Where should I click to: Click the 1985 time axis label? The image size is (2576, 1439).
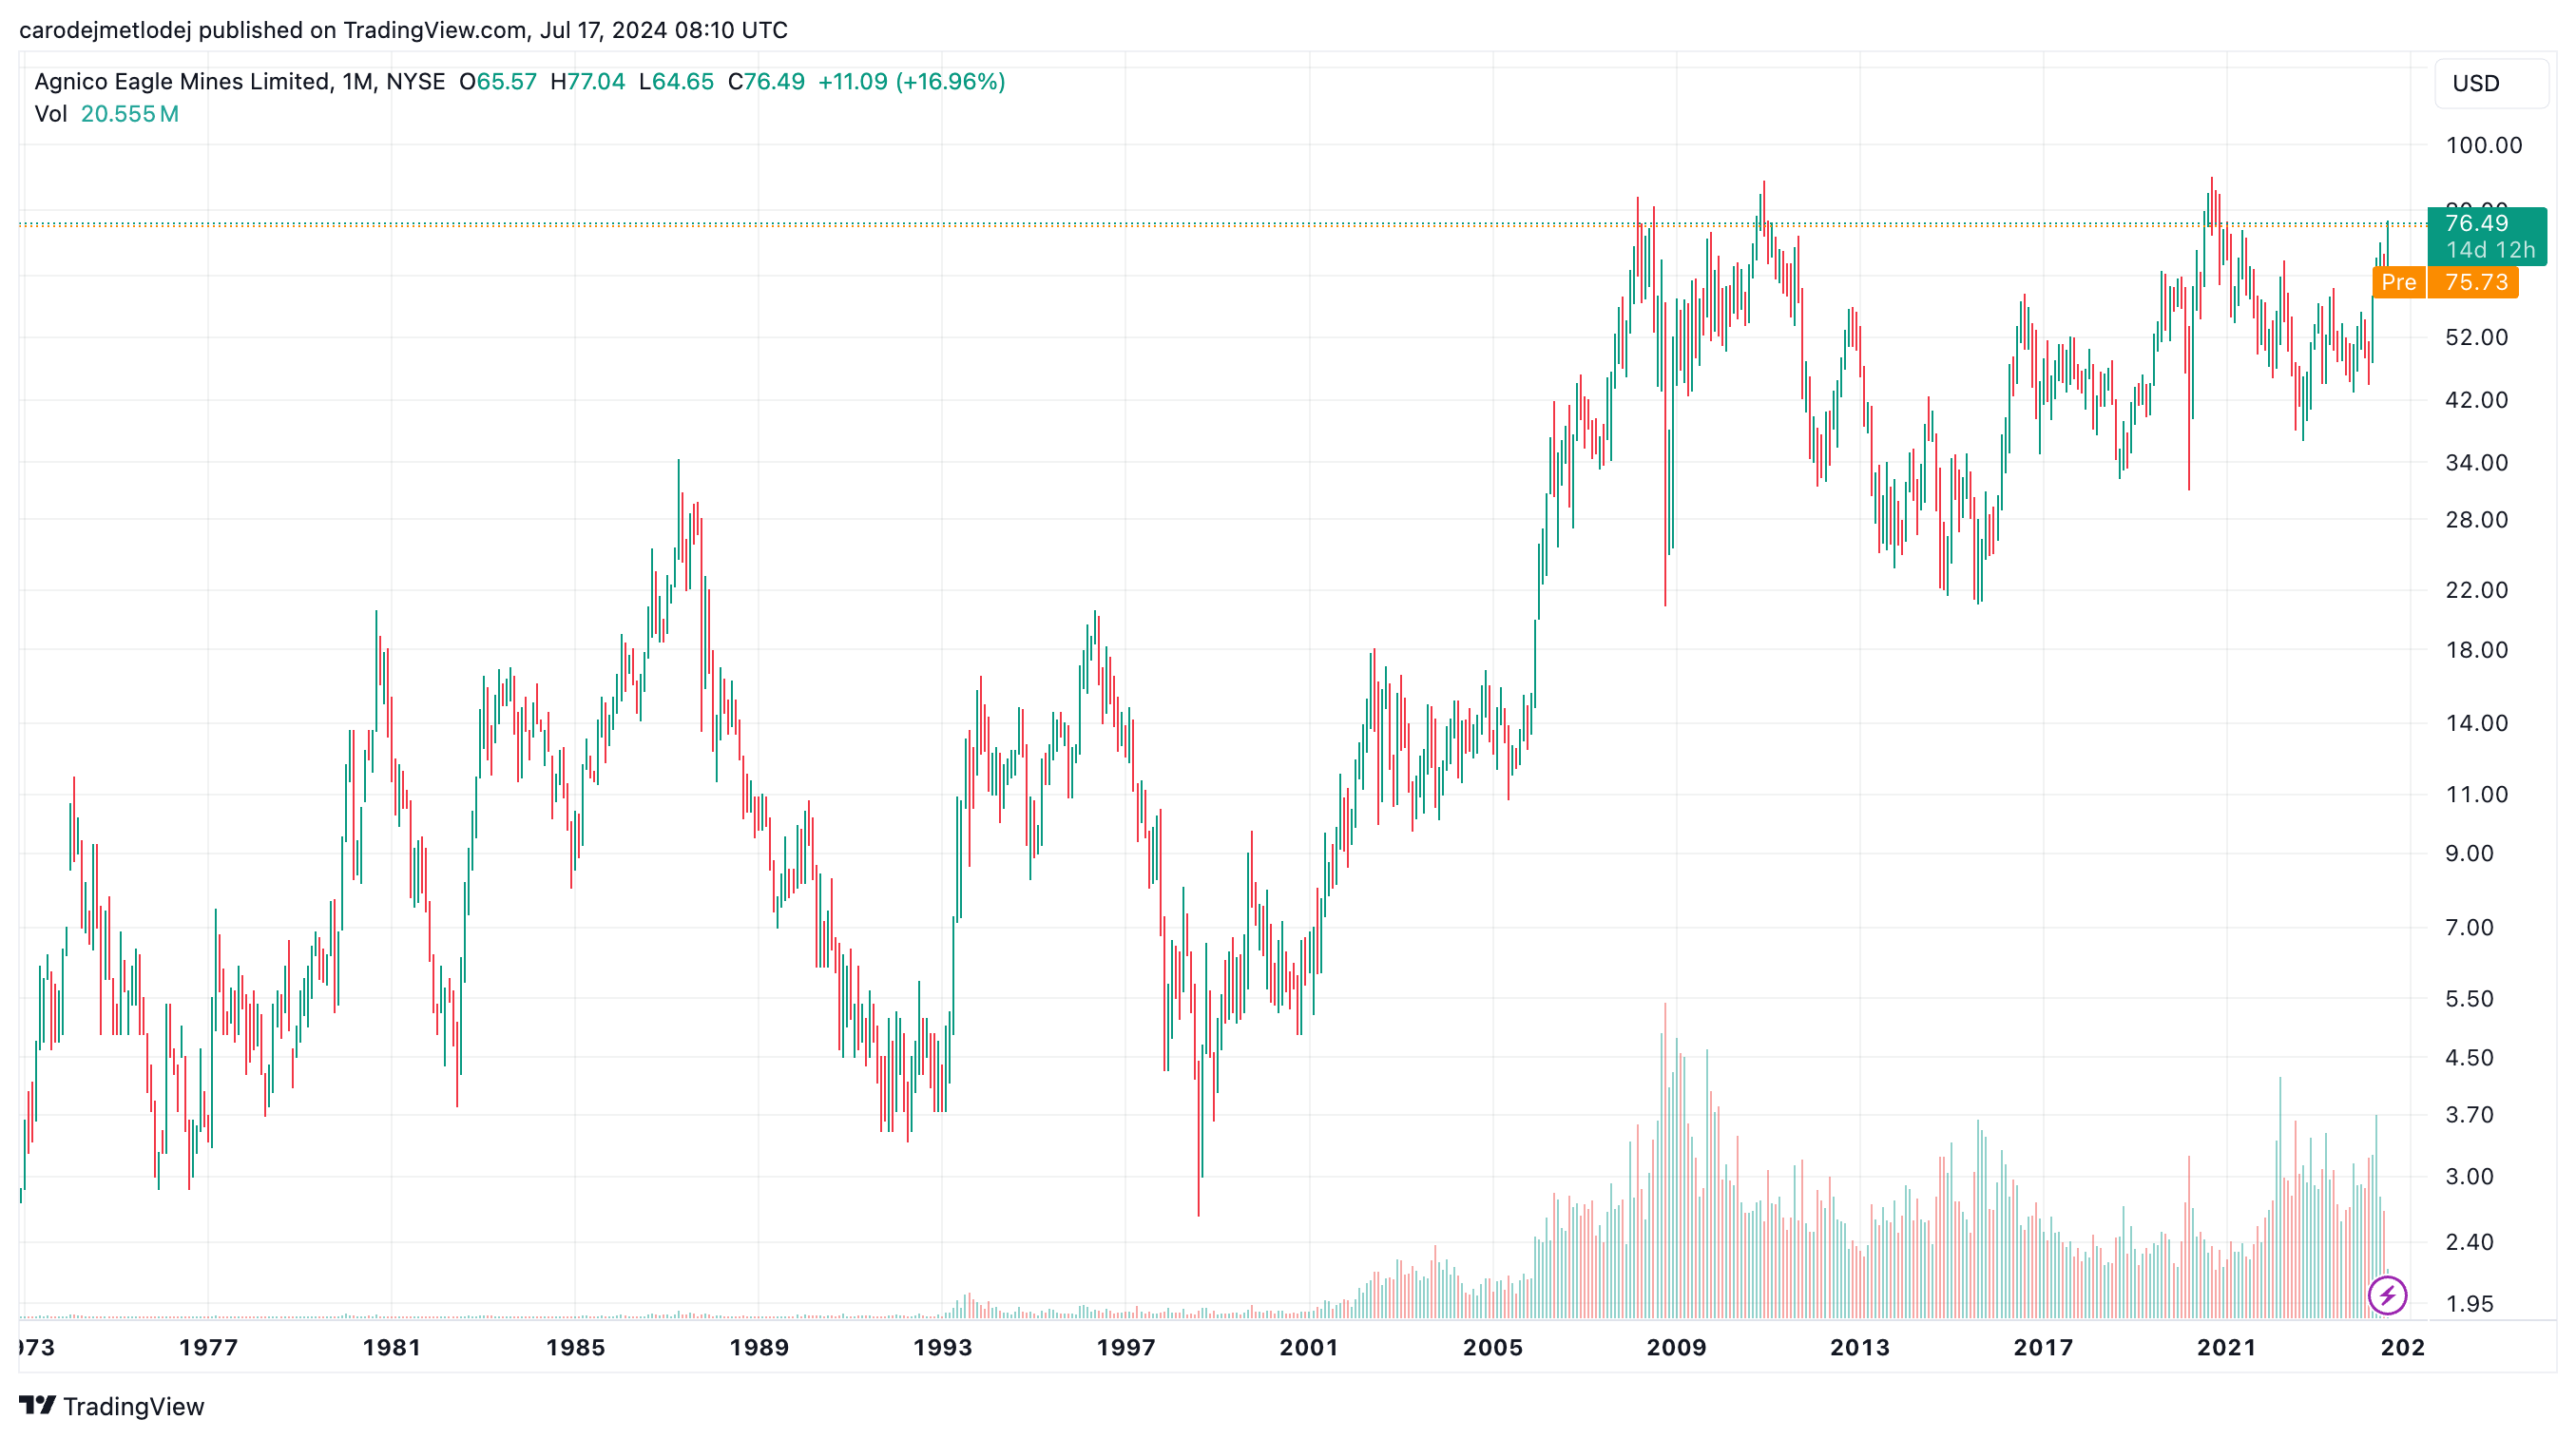click(576, 1348)
